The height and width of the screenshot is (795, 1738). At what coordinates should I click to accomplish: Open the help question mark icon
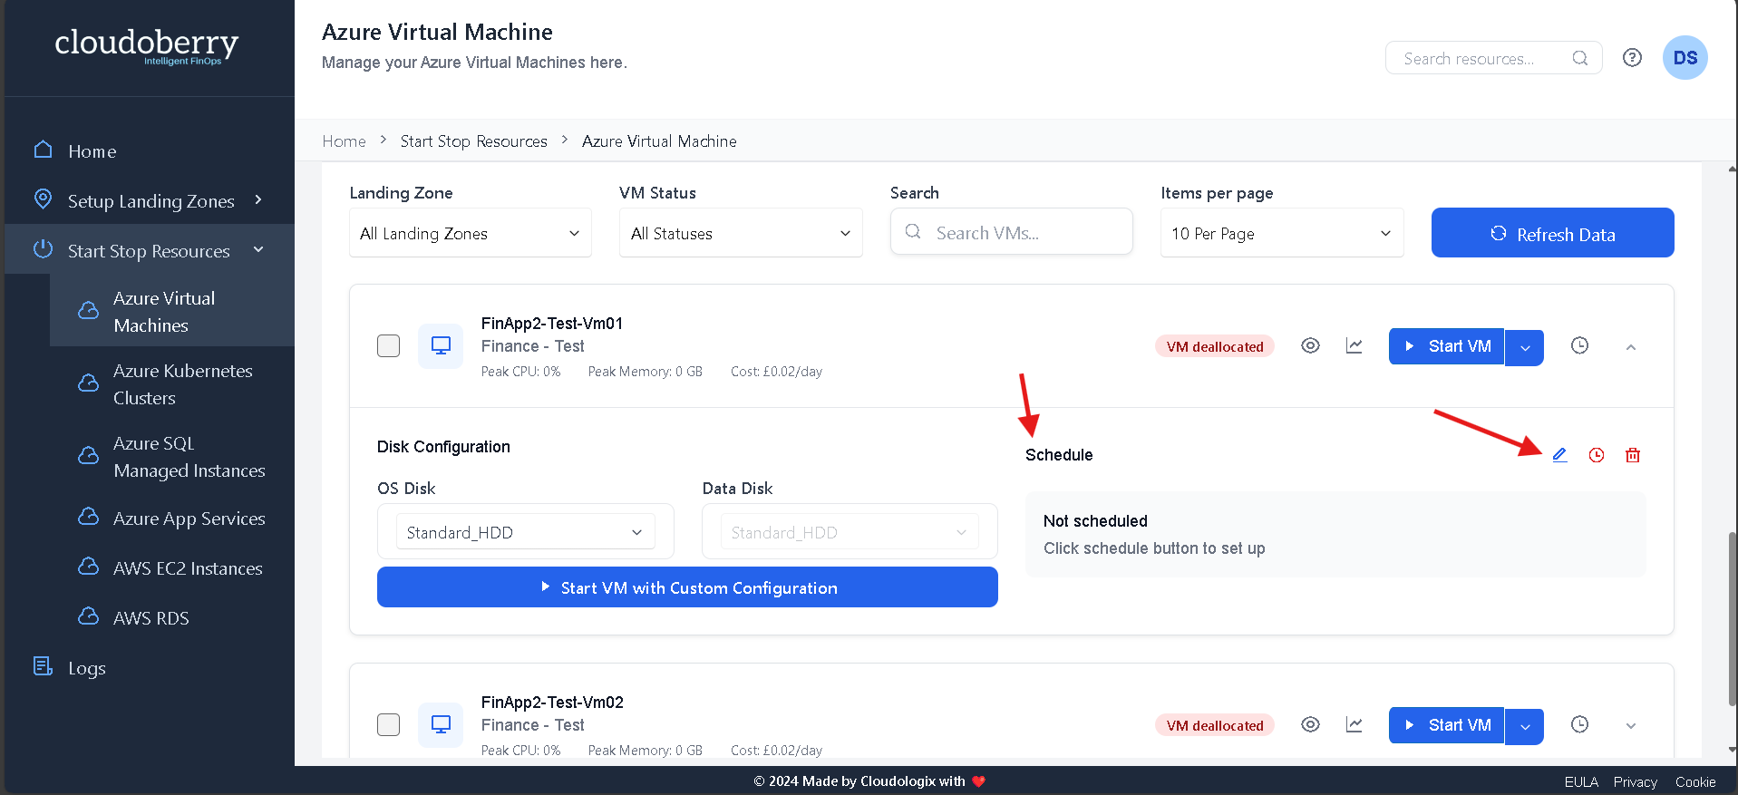(1632, 58)
